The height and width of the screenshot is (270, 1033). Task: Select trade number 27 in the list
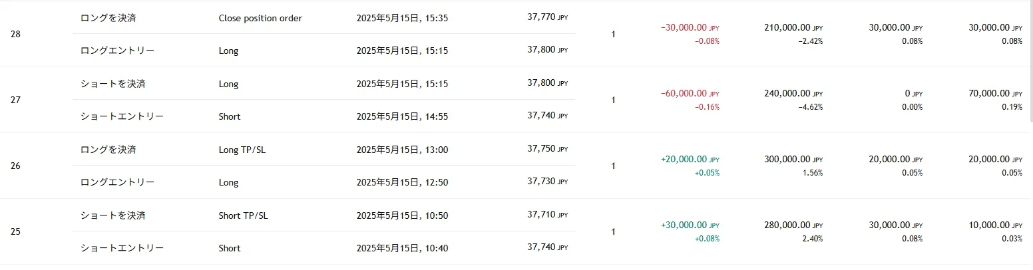16,100
